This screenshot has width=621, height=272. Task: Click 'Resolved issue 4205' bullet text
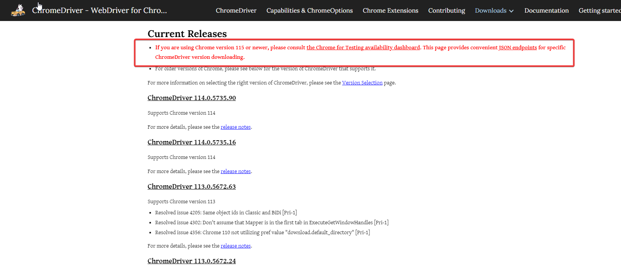226,212
